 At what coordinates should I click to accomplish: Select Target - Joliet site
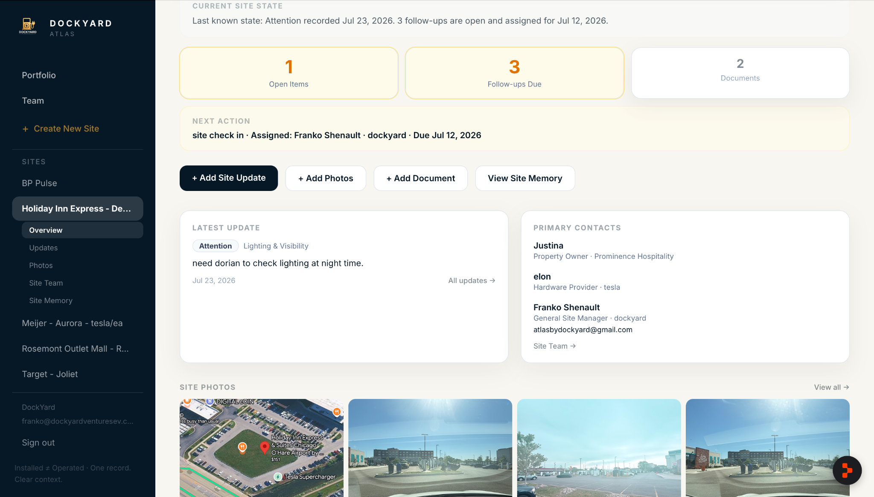click(x=50, y=374)
